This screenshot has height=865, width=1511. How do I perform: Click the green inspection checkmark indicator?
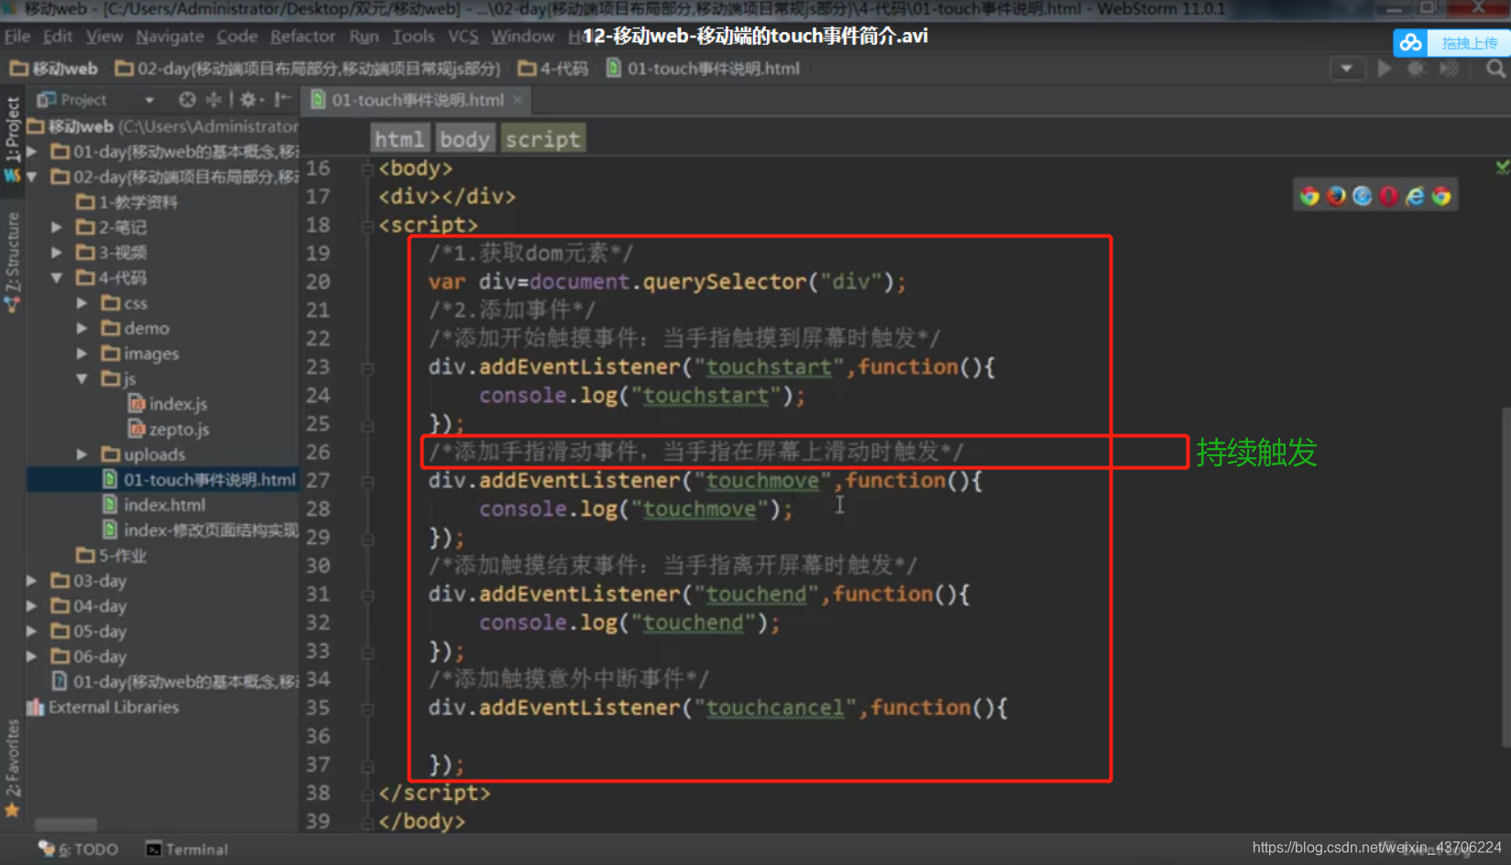coord(1503,167)
